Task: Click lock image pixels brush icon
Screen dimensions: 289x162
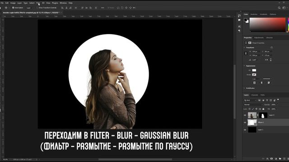Action: (253, 109)
